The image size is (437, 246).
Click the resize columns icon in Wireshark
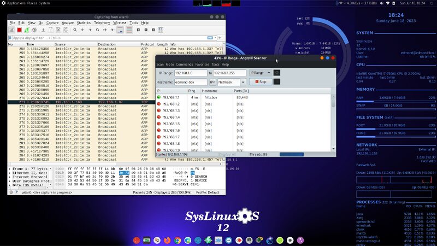tap(161, 30)
